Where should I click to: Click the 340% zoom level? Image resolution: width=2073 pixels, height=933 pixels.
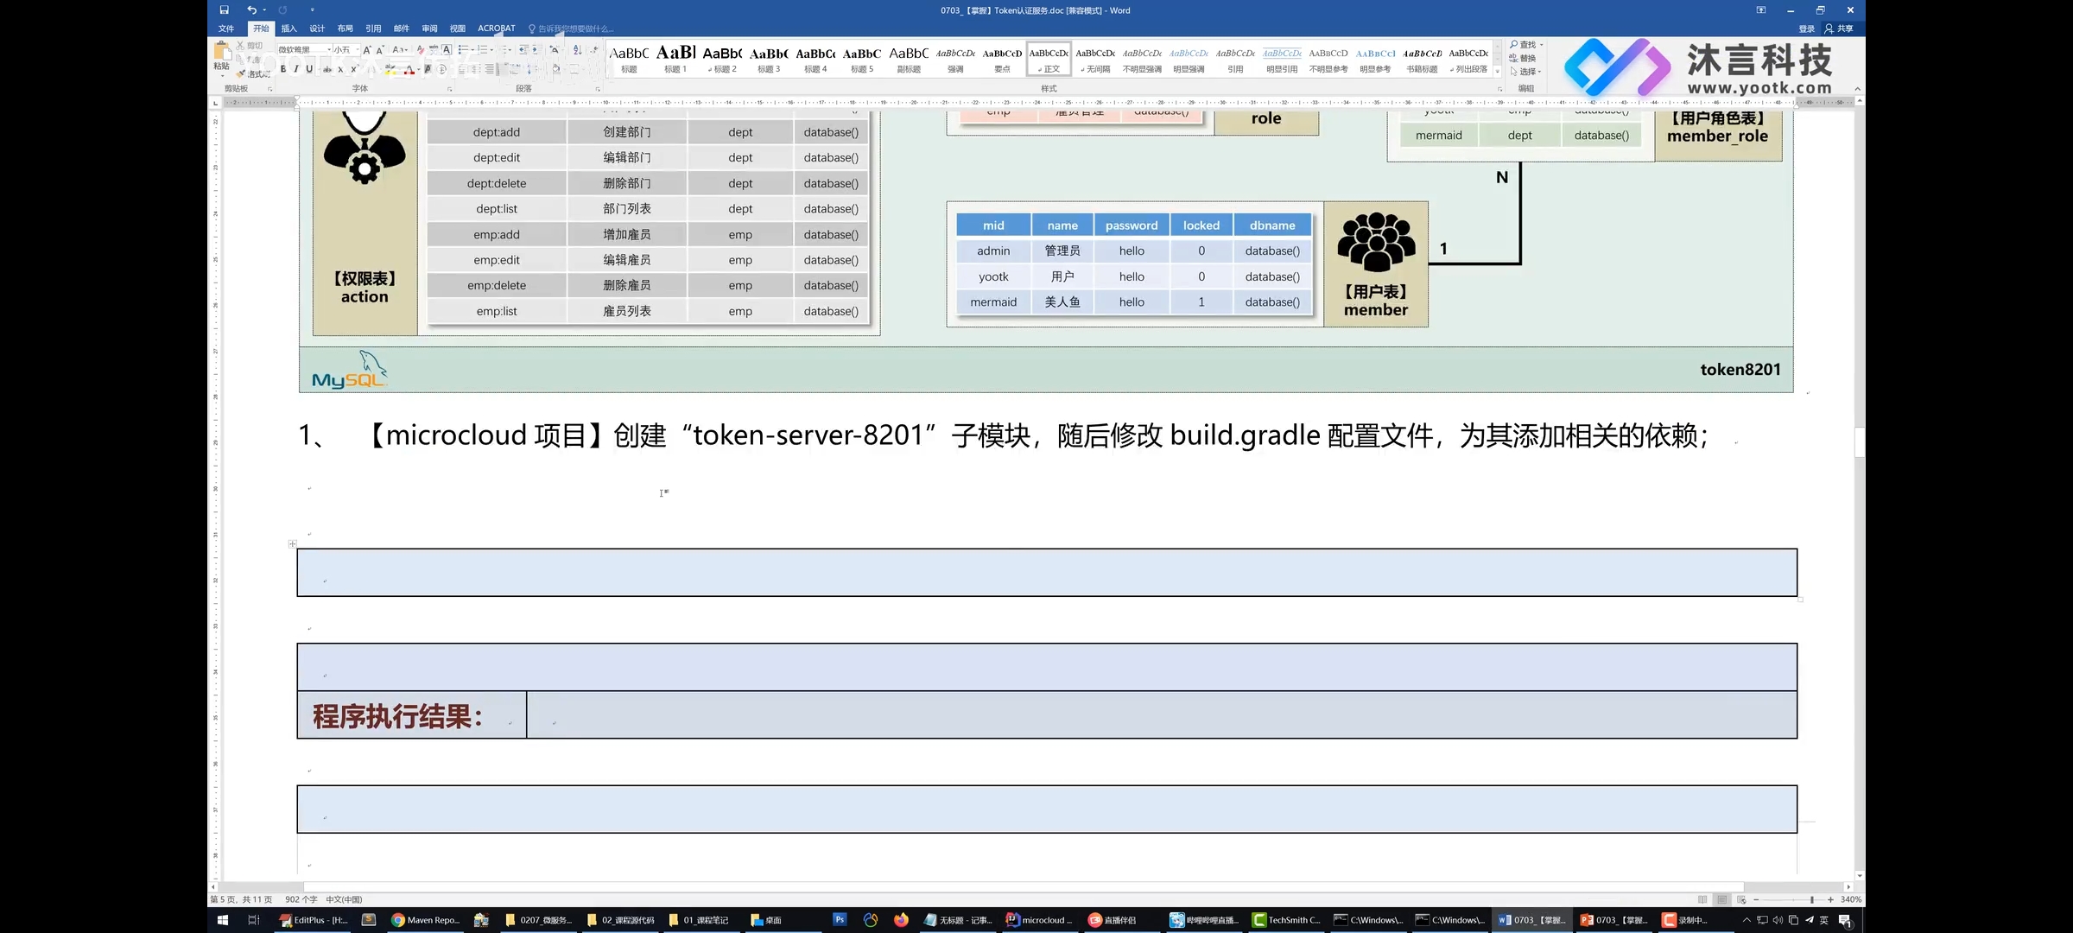(x=1851, y=899)
